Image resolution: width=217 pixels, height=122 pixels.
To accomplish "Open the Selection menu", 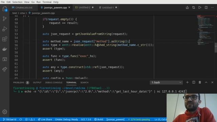I will [x=17, y=2].
